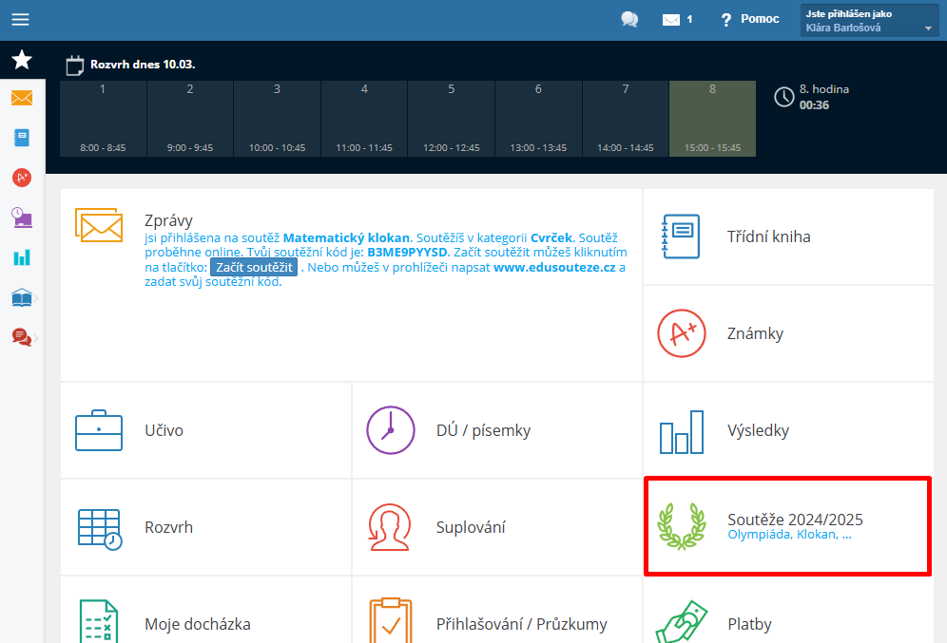
Task: Open the blue notebook icon in sidebar
Action: coord(21,138)
